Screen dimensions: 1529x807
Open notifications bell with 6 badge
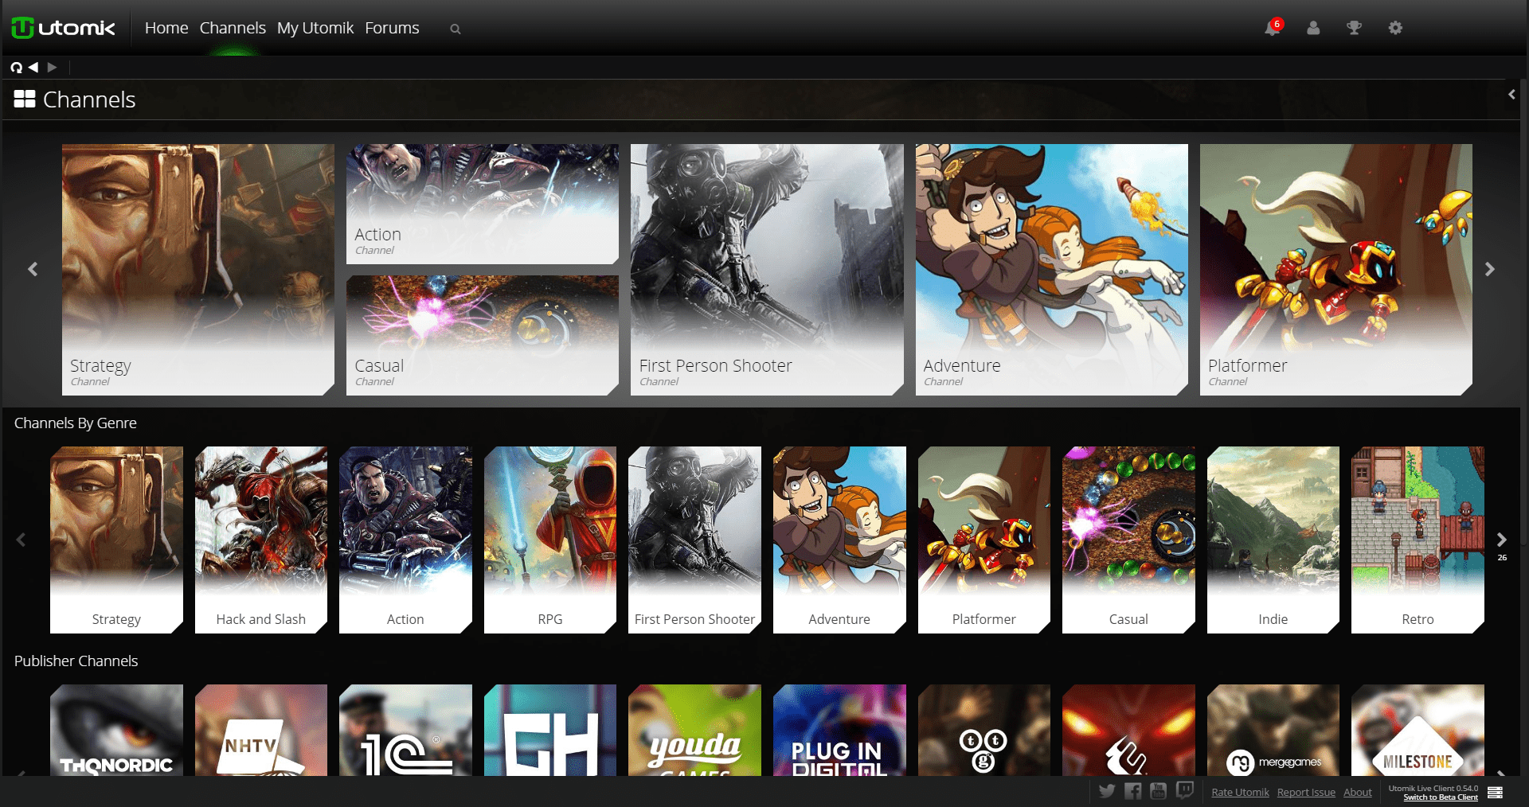[x=1273, y=28]
